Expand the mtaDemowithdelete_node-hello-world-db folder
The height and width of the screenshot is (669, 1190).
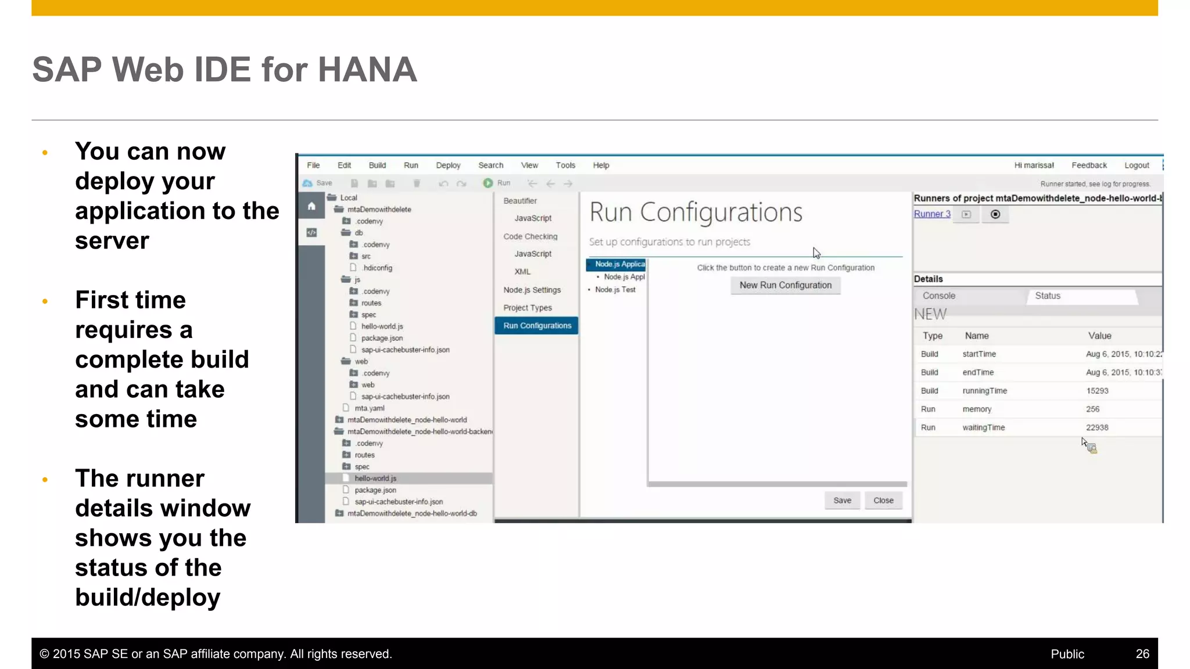339,513
